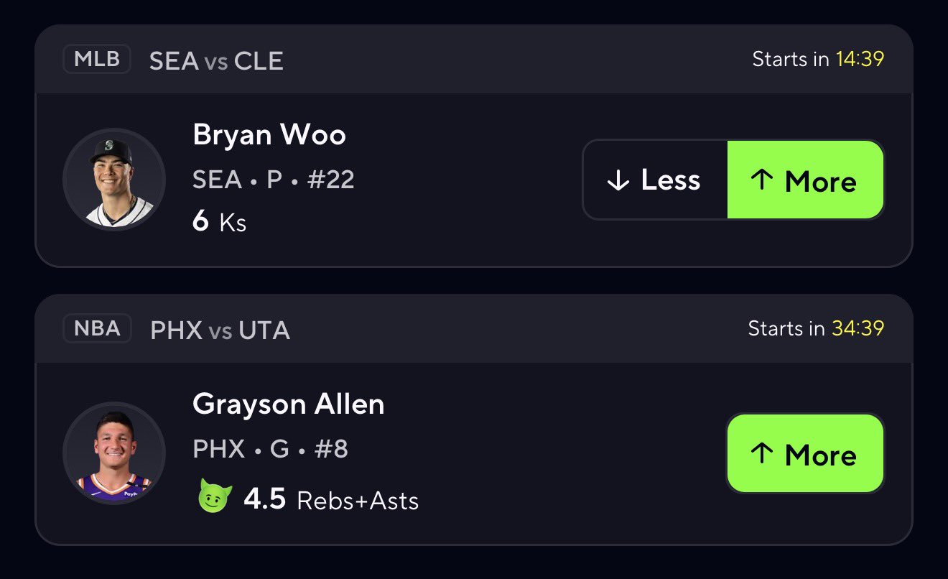
Task: Pick More for Bryan Woo's 6 Ks
Action: [805, 180]
